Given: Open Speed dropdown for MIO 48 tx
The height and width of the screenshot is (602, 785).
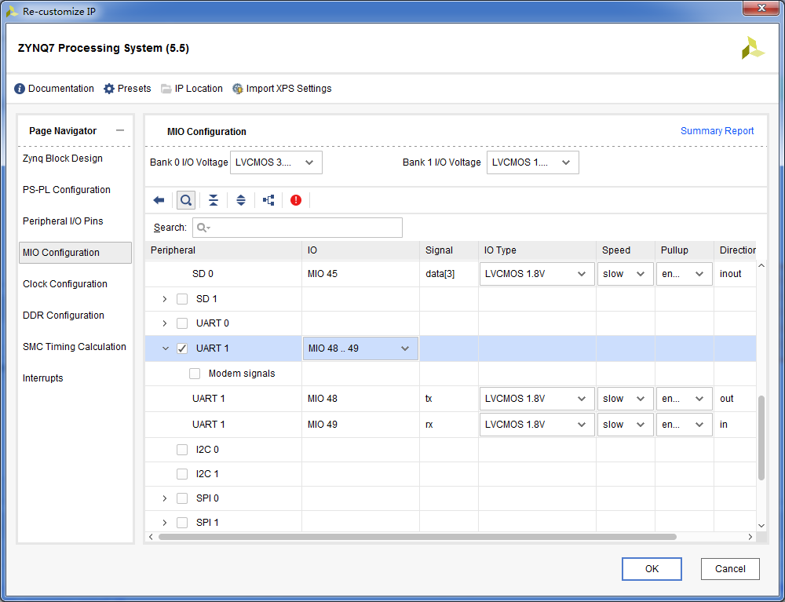Looking at the screenshot, I should point(626,399).
